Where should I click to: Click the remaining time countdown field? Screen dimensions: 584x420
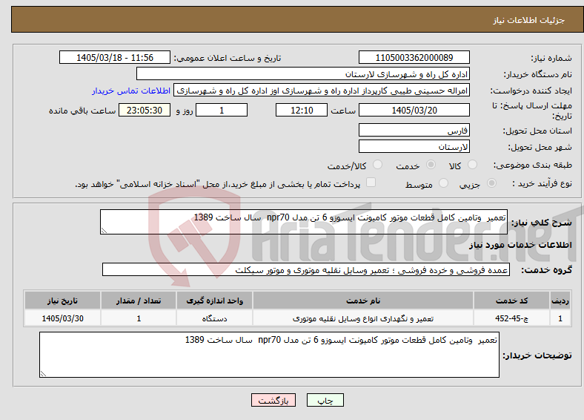point(145,110)
